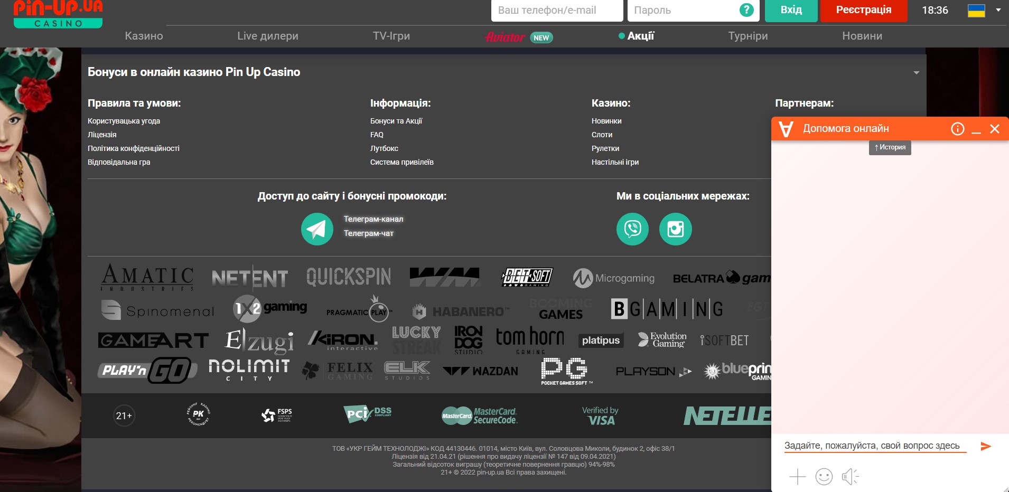Click the Tom Horn Gaming logo
The width and height of the screenshot is (1009, 492).
[530, 340]
